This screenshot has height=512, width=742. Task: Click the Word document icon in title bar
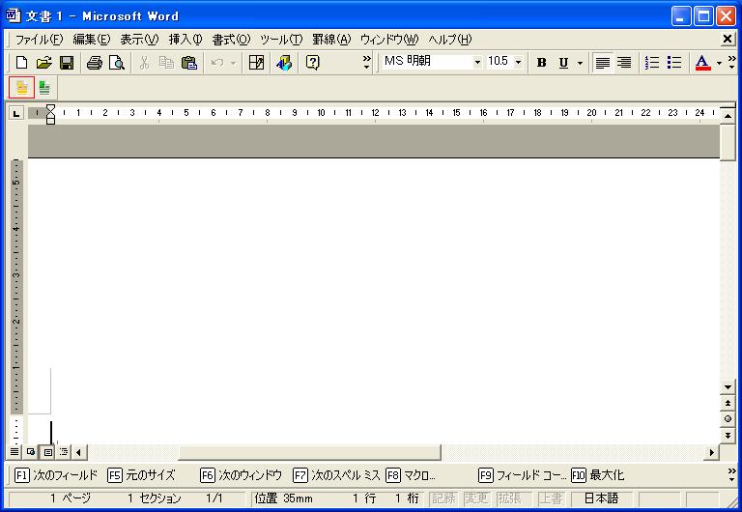click(13, 15)
